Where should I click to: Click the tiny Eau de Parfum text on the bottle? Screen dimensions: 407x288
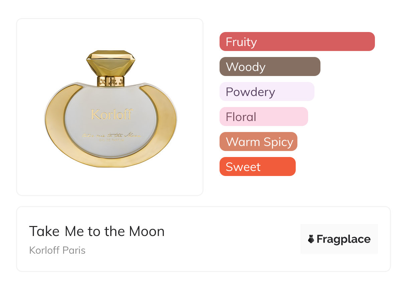click(112, 140)
